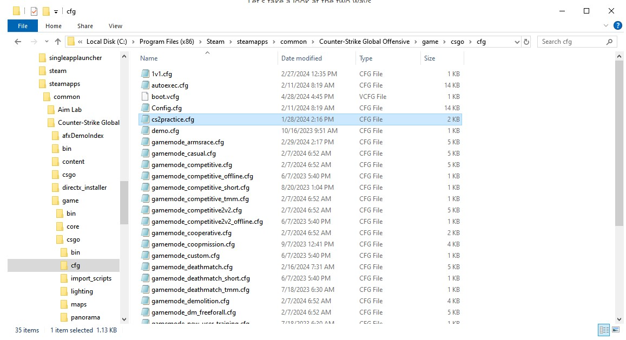
Task: Click the autoexec.cfg file icon
Action: click(145, 85)
